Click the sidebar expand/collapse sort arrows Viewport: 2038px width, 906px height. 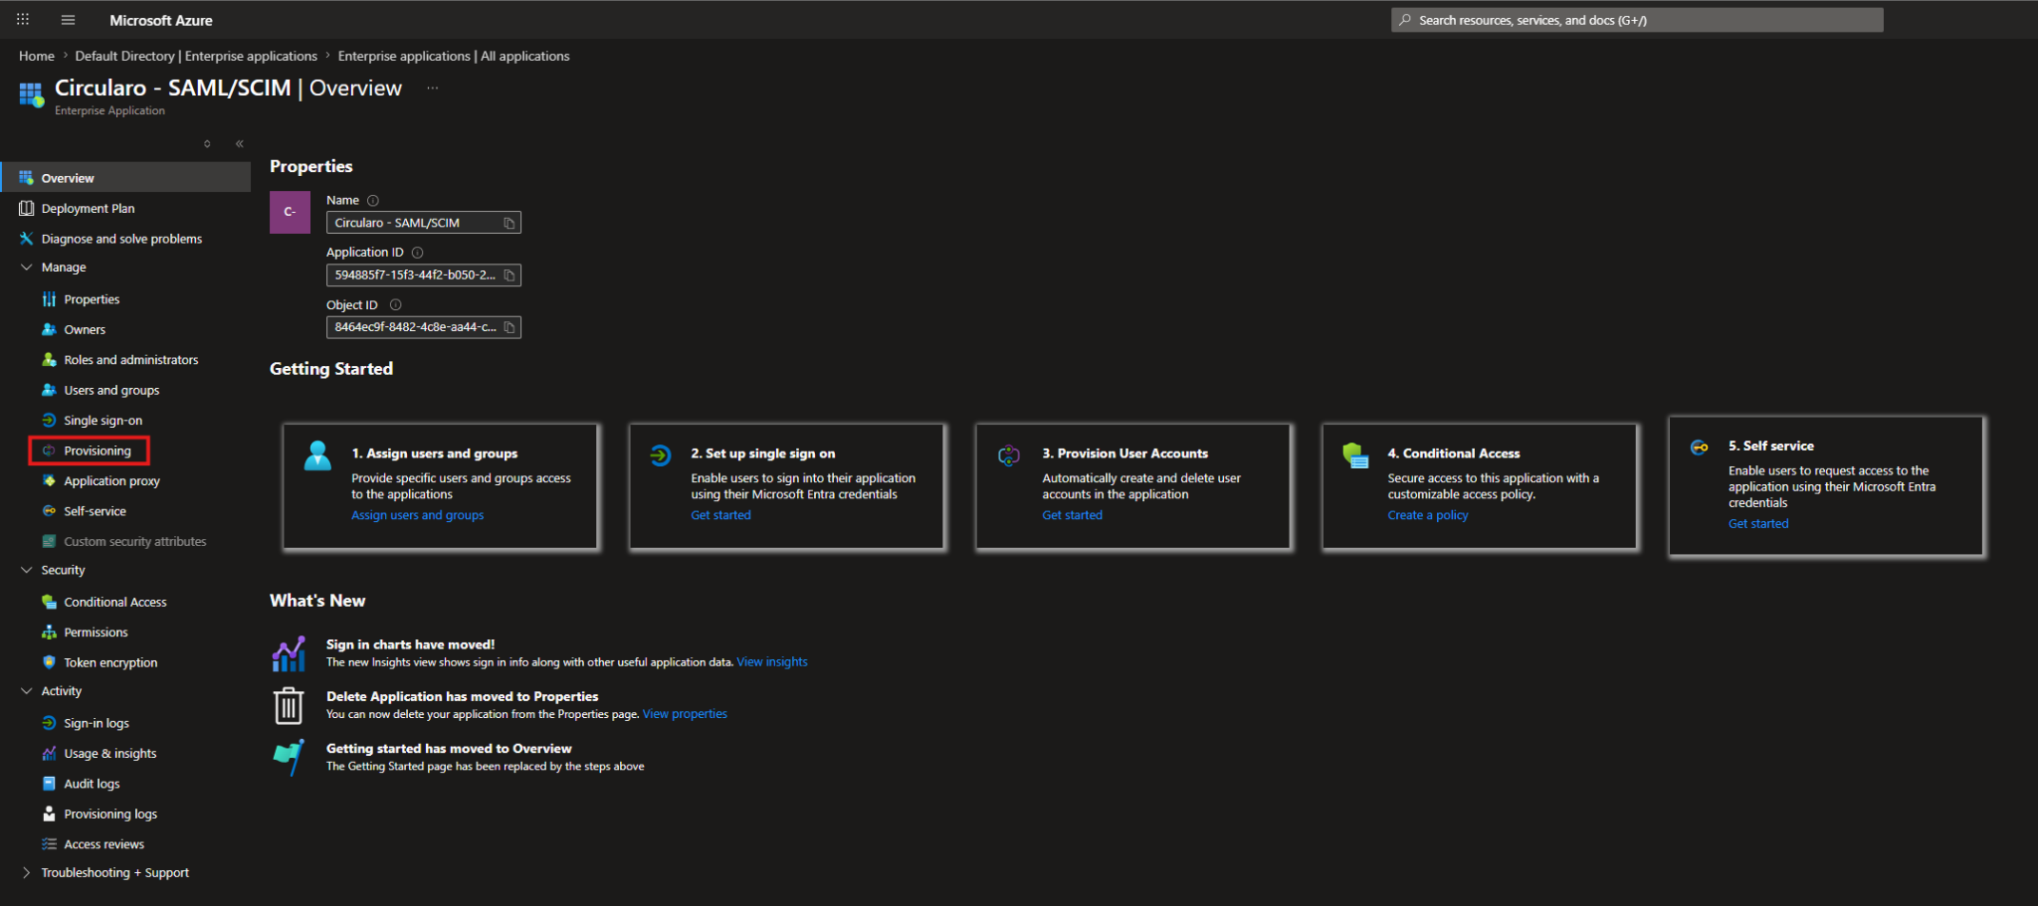point(207,144)
